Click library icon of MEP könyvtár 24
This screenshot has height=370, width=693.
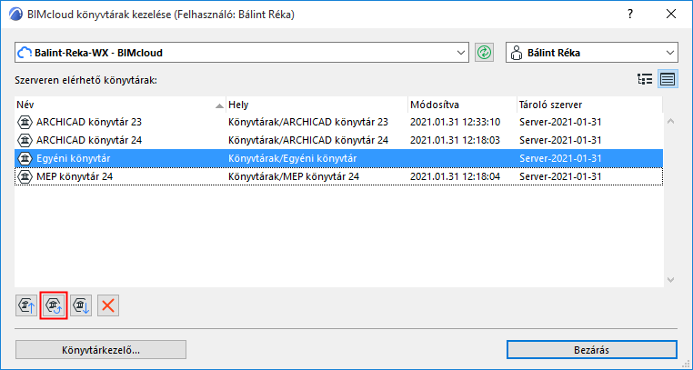pos(25,176)
